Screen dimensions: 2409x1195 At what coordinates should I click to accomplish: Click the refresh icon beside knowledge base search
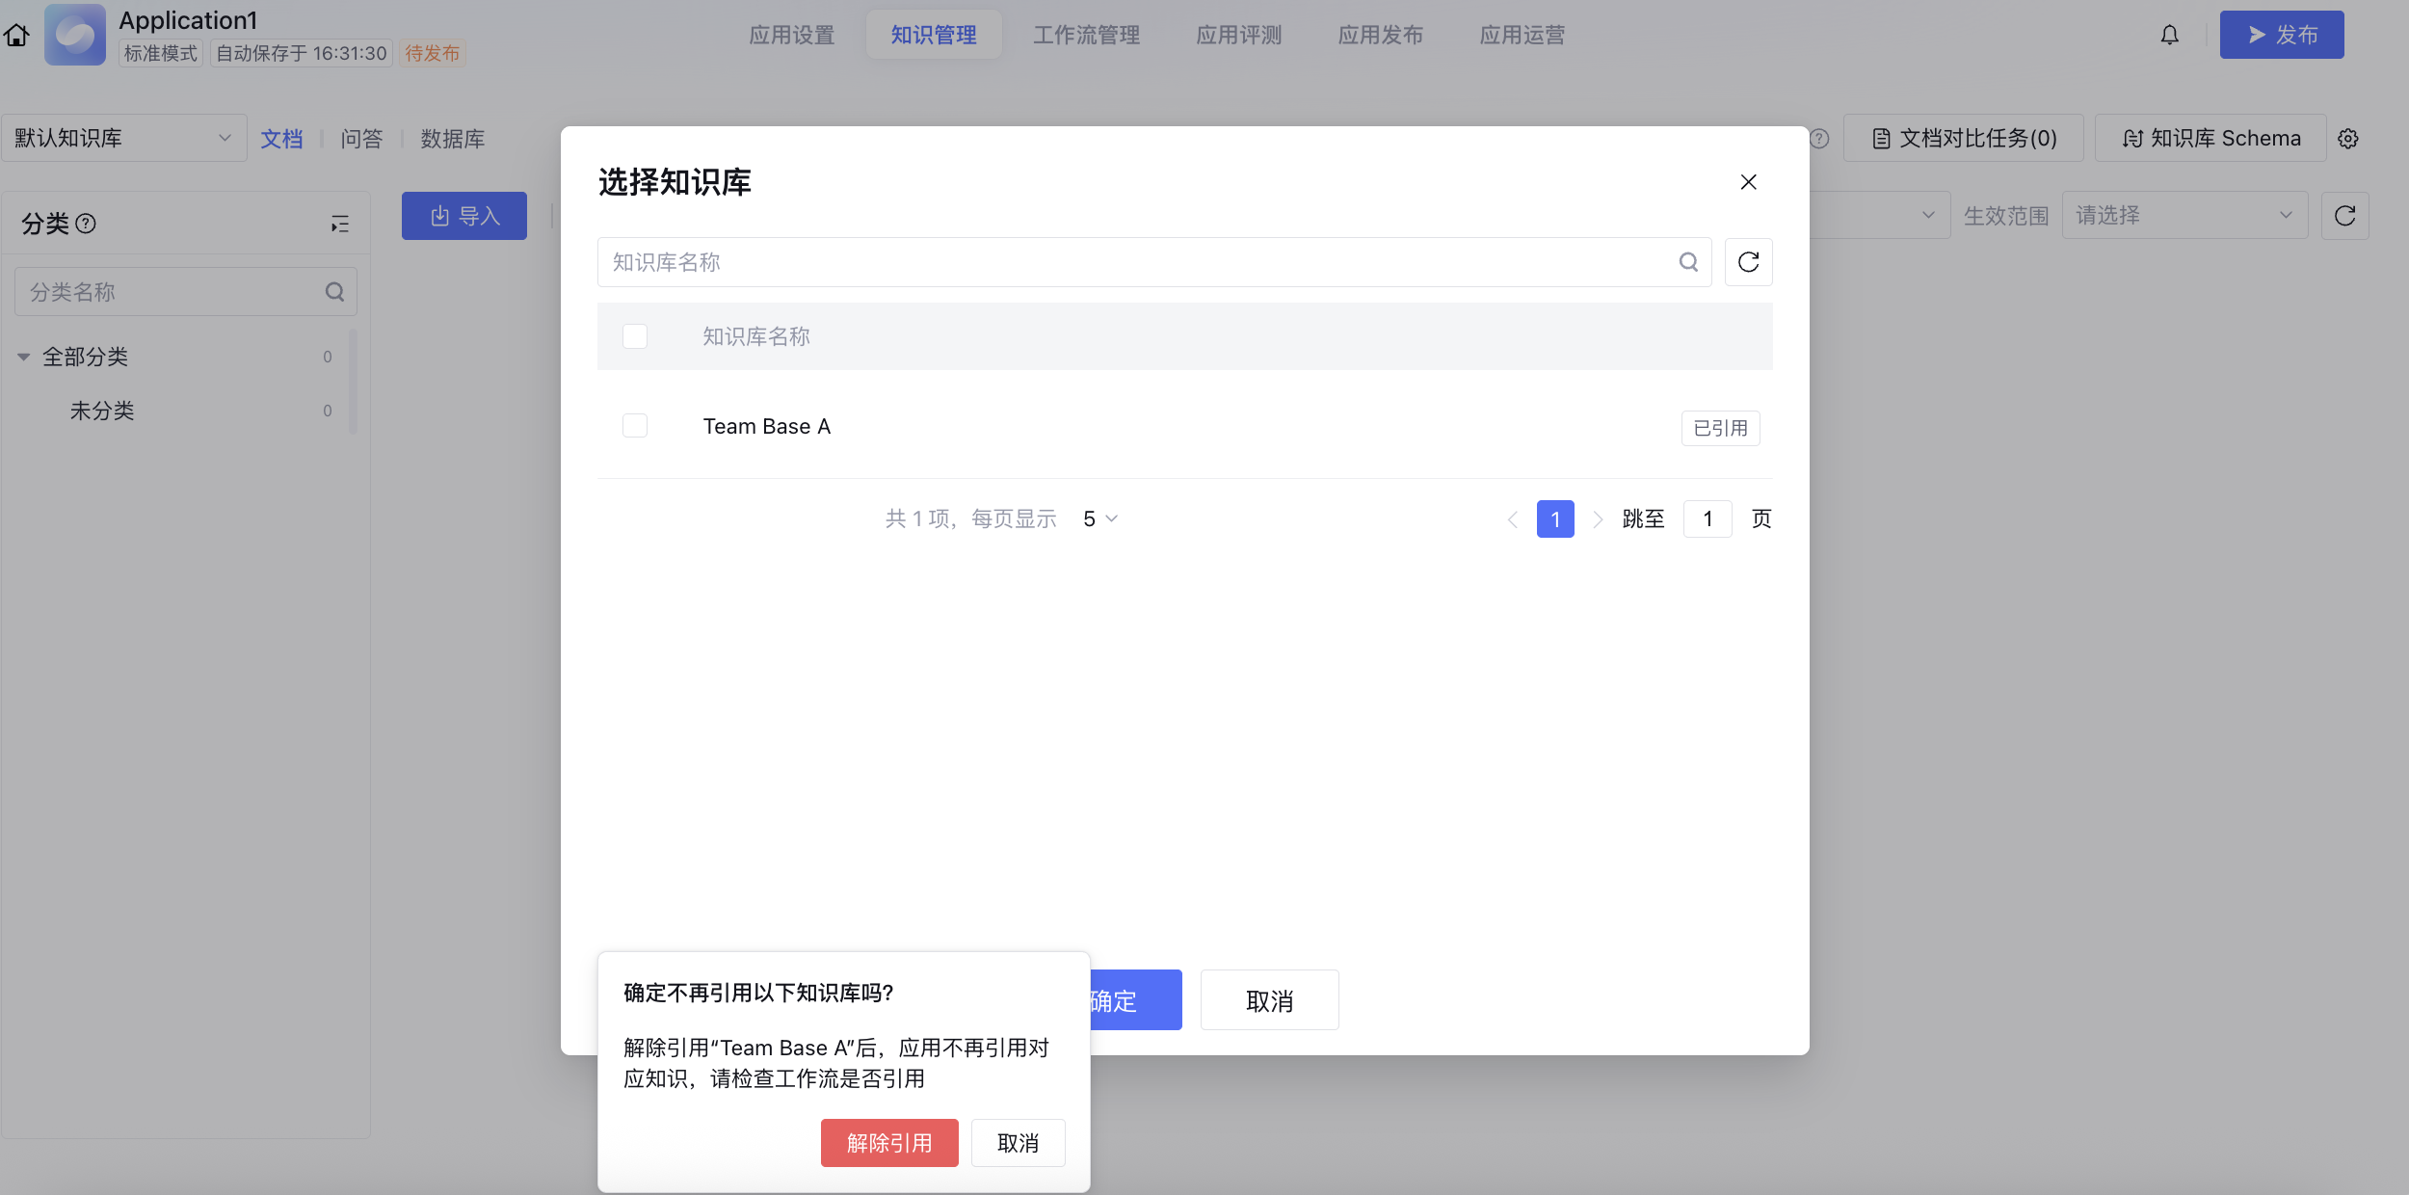pyautogui.click(x=1748, y=262)
